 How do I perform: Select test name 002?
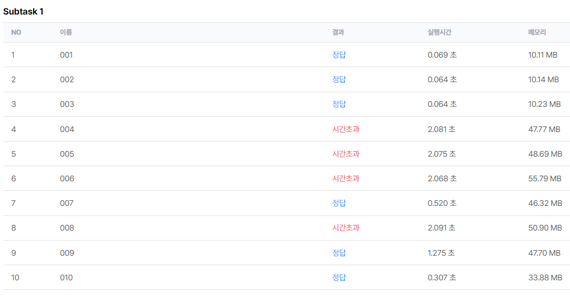point(67,79)
